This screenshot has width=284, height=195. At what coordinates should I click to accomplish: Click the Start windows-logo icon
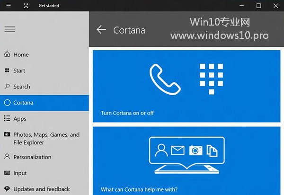tap(7, 70)
